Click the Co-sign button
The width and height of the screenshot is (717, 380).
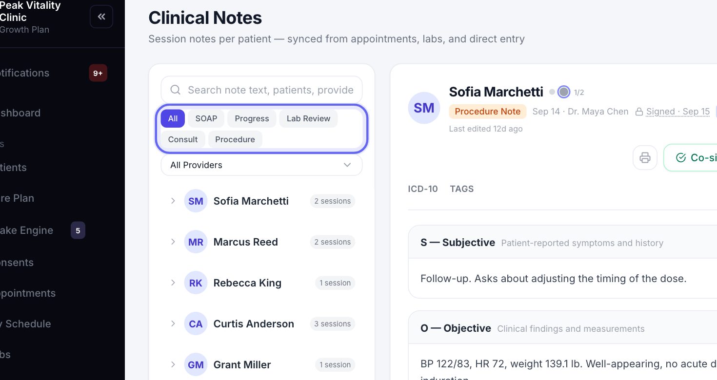pyautogui.click(x=691, y=157)
